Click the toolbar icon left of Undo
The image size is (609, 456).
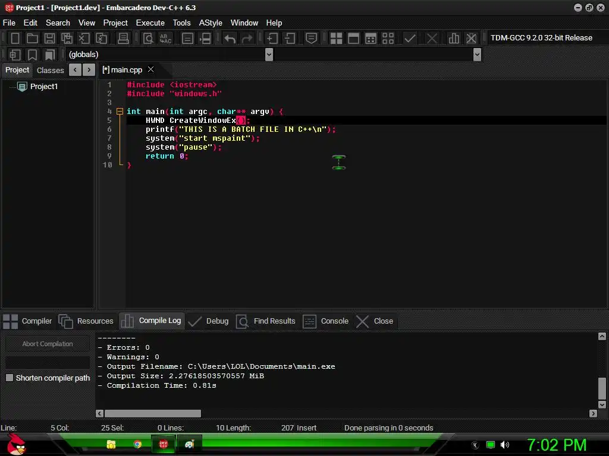[x=205, y=38]
